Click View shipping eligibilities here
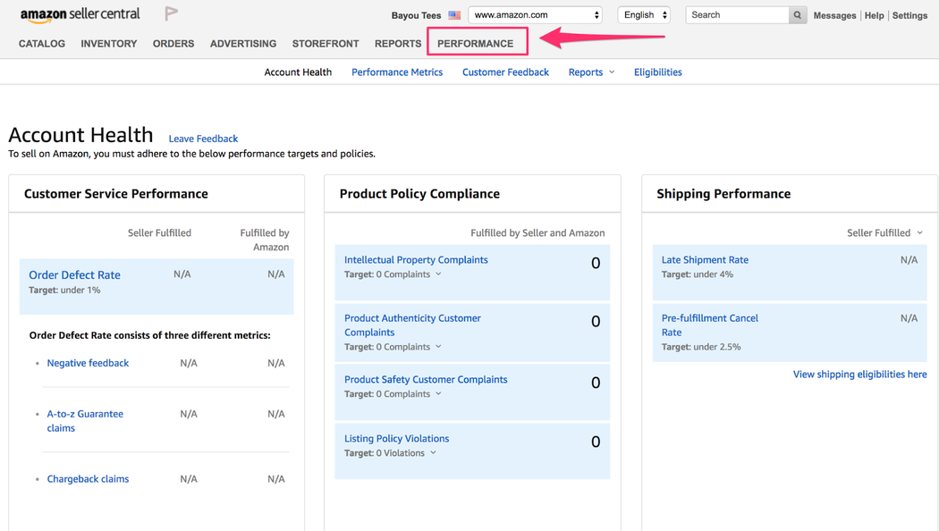Image resolution: width=939 pixels, height=531 pixels. tap(859, 374)
